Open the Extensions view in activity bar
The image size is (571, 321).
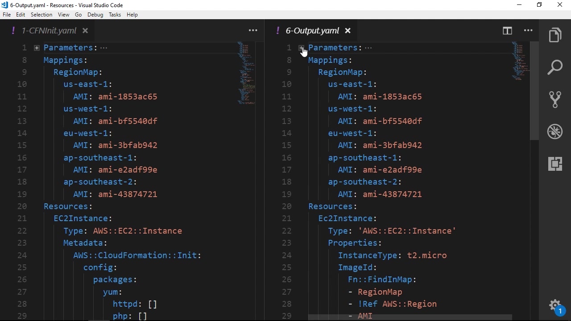[x=555, y=164]
